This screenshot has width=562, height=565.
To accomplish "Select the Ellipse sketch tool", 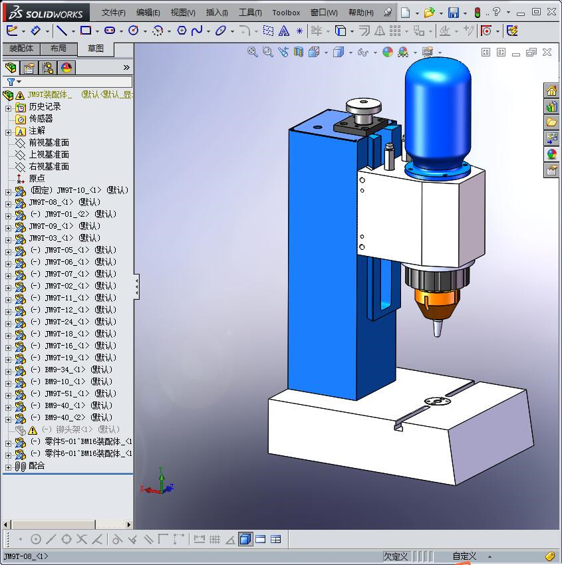I will coord(220,31).
